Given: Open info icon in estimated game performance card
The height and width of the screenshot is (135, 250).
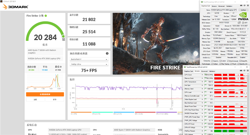Looking at the screenshot, I should pyautogui.click(x=107, y=53).
